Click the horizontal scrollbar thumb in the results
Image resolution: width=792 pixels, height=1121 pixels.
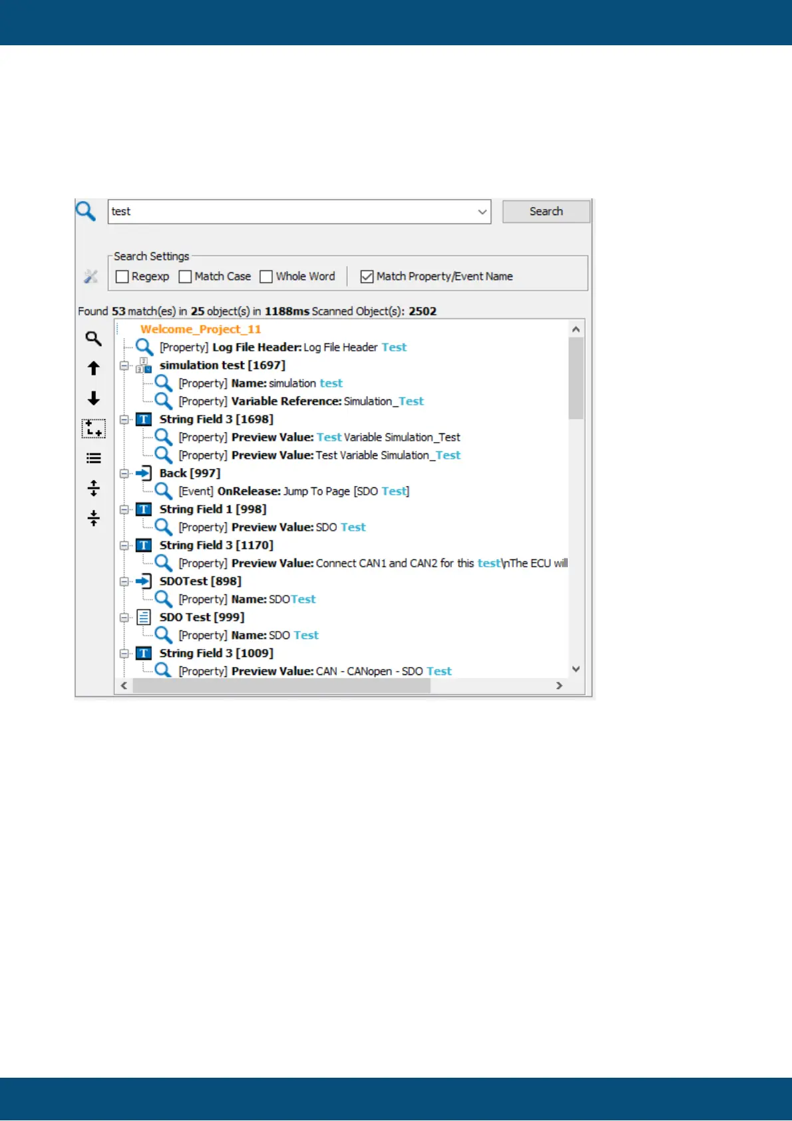pyautogui.click(x=282, y=686)
